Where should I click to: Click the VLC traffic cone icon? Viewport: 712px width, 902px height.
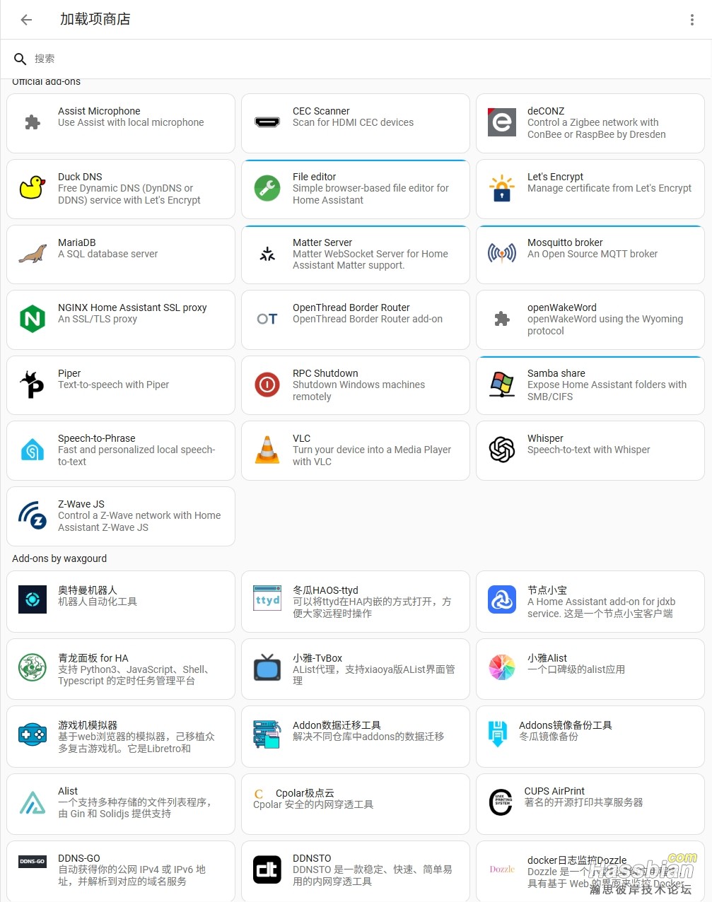click(267, 450)
